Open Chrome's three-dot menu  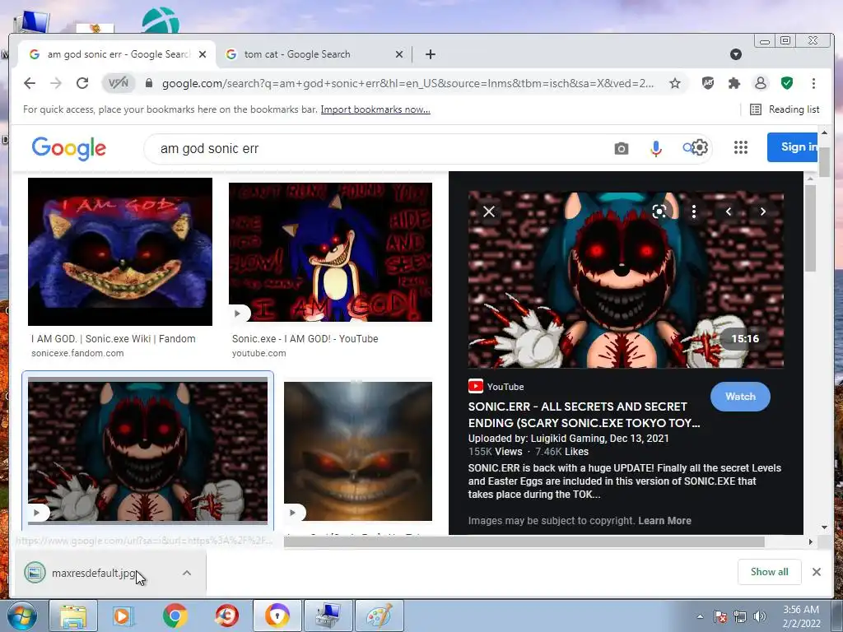813,83
